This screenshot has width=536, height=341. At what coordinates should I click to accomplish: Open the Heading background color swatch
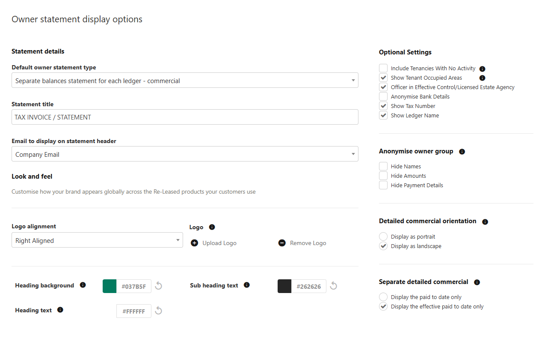110,286
